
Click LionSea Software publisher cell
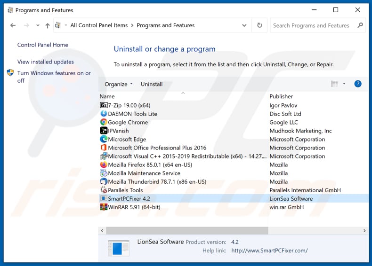(291, 199)
